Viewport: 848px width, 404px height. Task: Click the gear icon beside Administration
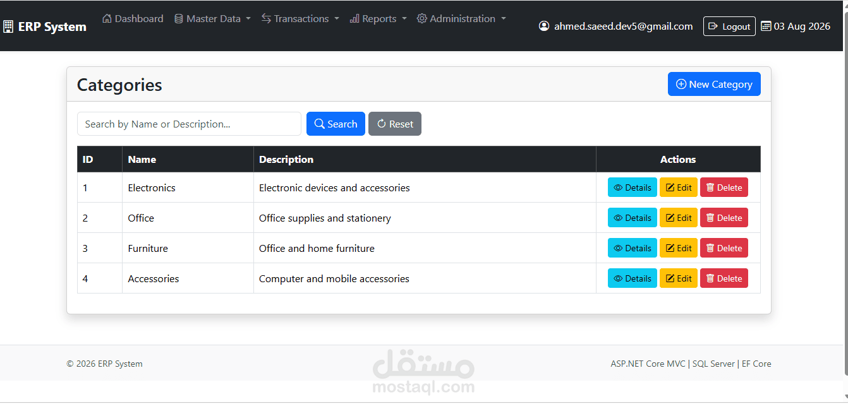422,18
